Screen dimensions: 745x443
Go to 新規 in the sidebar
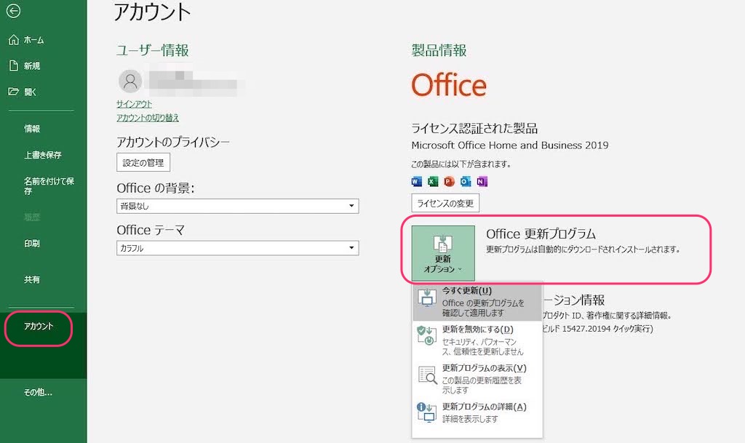(32, 66)
